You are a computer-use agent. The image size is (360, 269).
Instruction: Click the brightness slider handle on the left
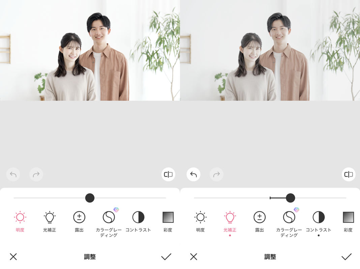[x=90, y=198]
